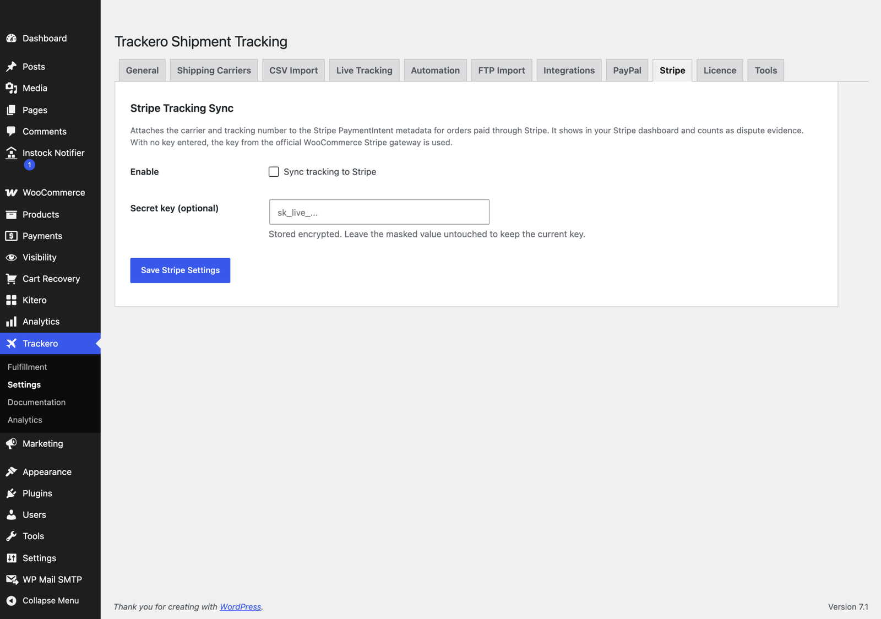Open Documentation under Trackero submenu
The width and height of the screenshot is (881, 619).
click(36, 403)
